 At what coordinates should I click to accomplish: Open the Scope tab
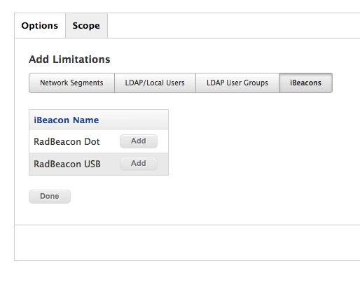click(x=86, y=25)
